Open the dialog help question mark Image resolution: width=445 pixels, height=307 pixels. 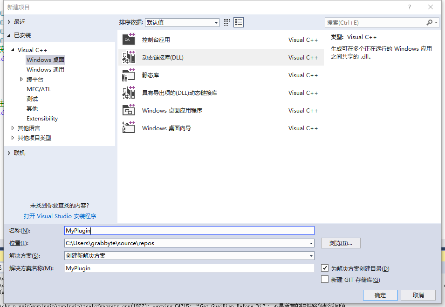(x=409, y=7)
